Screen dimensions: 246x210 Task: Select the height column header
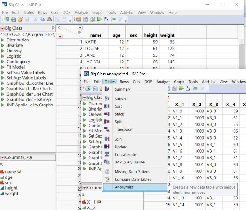151,35
